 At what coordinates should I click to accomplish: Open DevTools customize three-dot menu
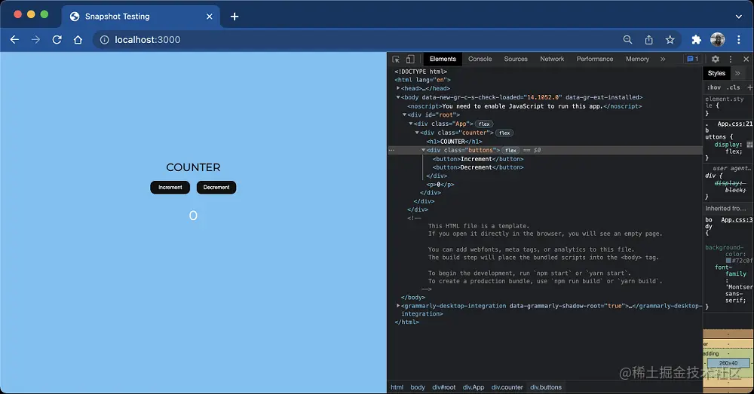coord(731,59)
